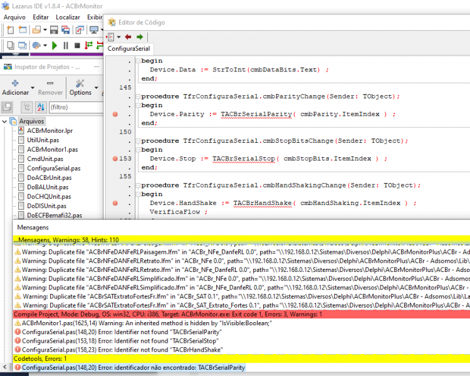This screenshot has width=470, height=376.
Task: Select DoCHQUnit.pas in the file tree
Action: (x=49, y=196)
